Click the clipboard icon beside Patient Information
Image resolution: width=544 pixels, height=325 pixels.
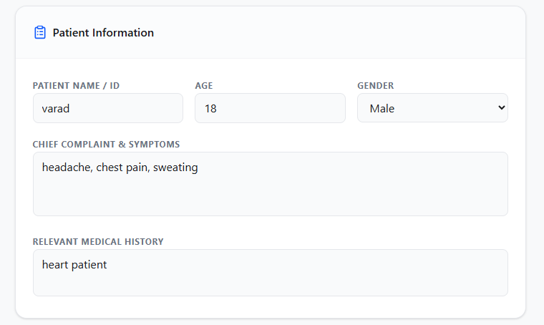(40, 32)
